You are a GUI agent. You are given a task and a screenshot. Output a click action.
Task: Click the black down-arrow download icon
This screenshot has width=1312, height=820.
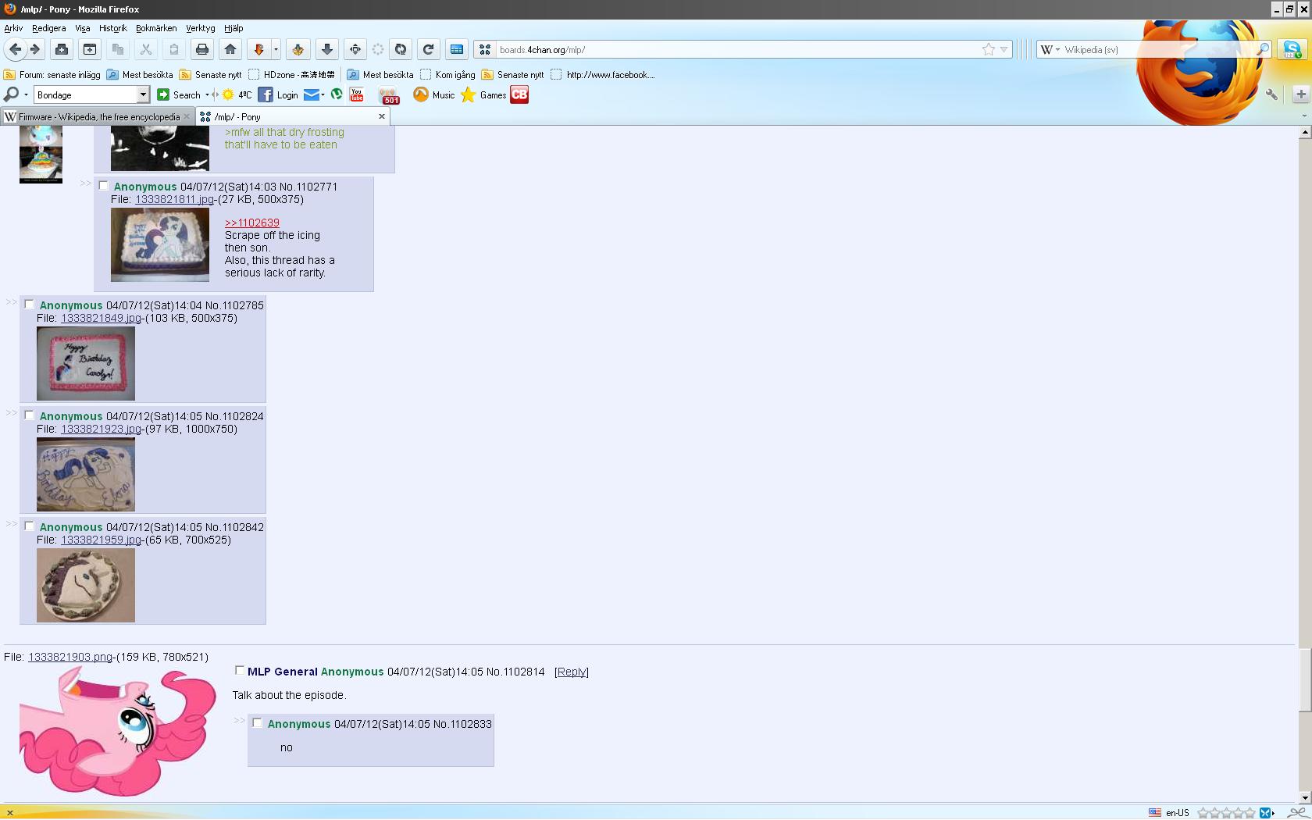click(327, 49)
